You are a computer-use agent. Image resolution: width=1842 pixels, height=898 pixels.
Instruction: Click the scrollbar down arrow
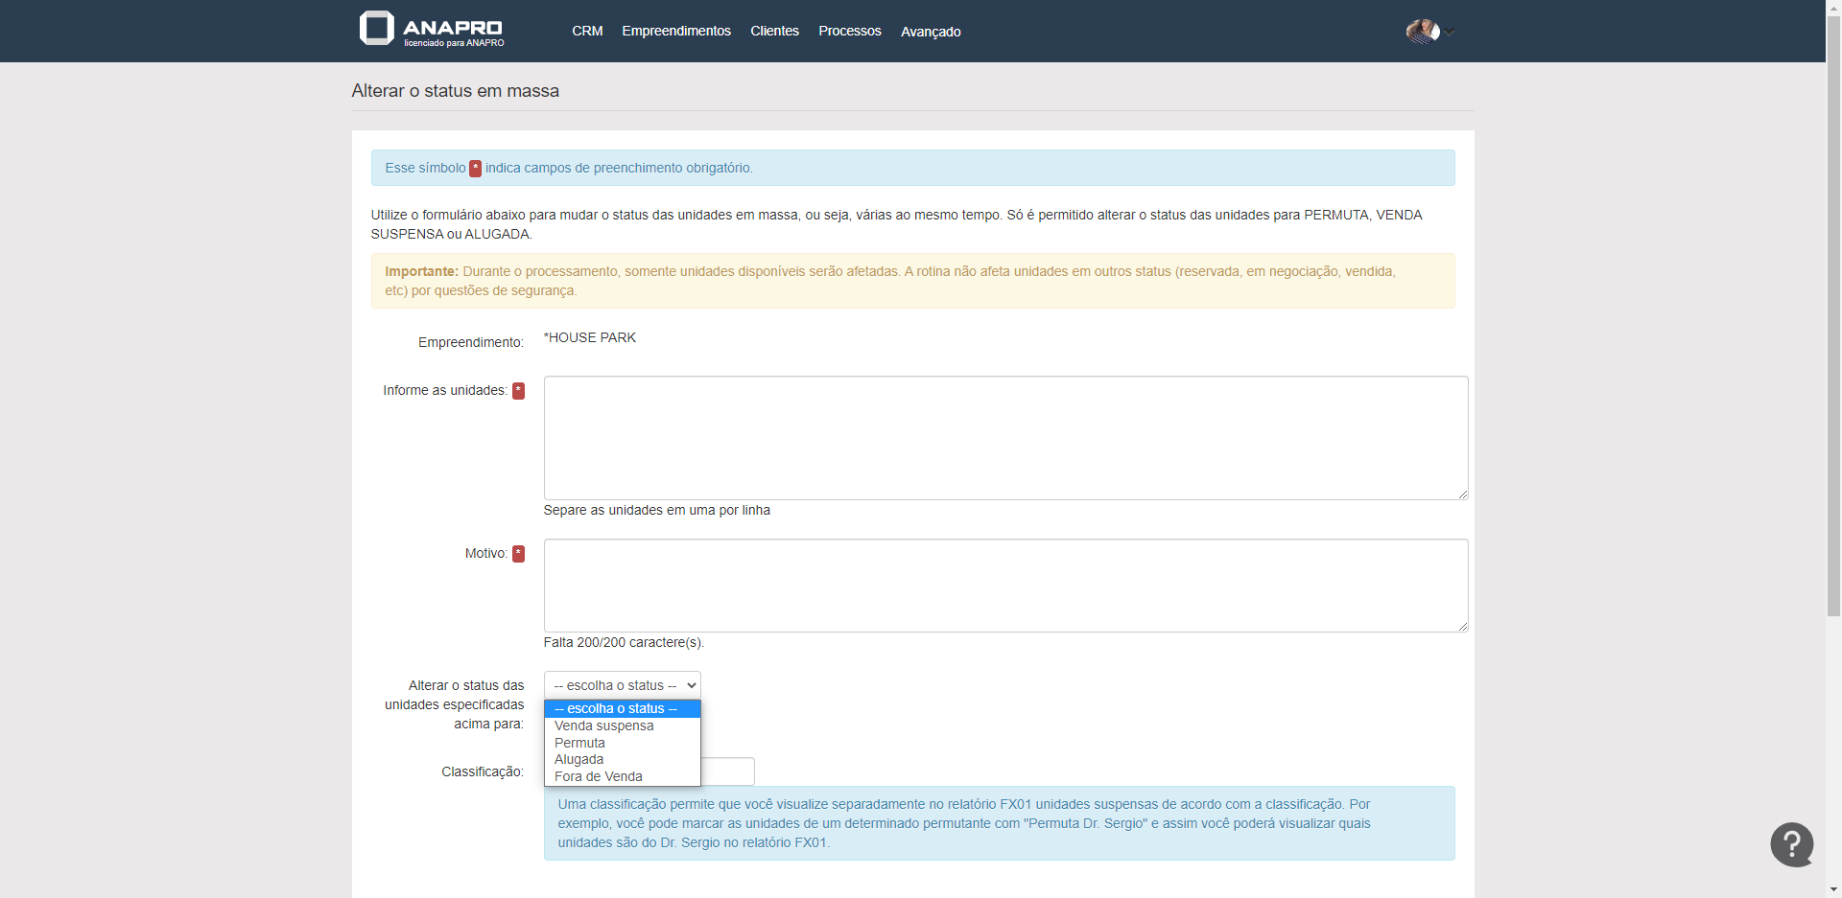pyautogui.click(x=1833, y=889)
